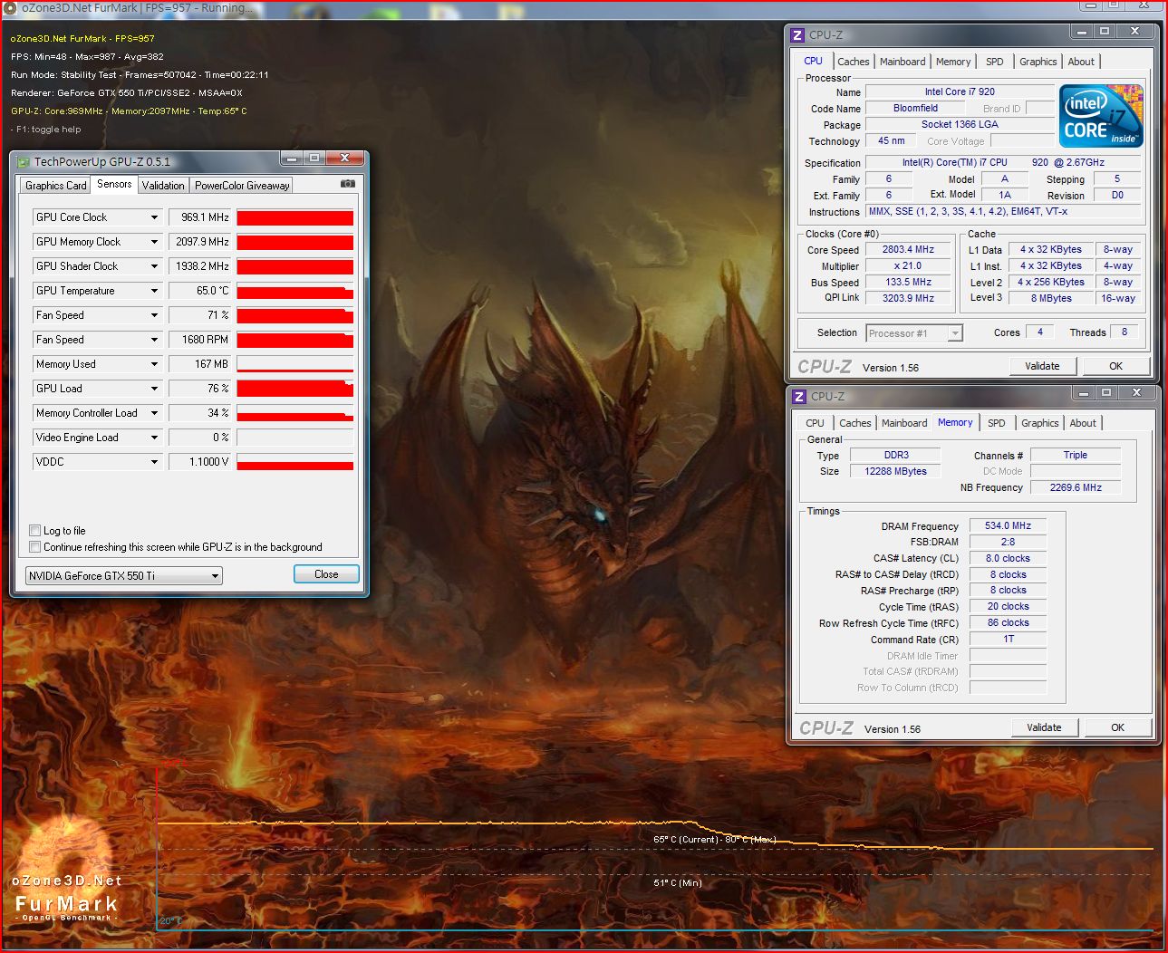
Task: Click the Socket 1366 LGA package field
Action: [960, 125]
